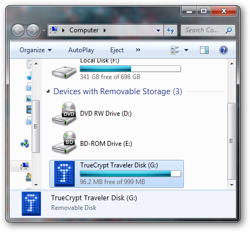Image resolution: width=250 pixels, height=232 pixels.
Task: Click the DVD RW Drive (D:) label
Action: pos(106,114)
